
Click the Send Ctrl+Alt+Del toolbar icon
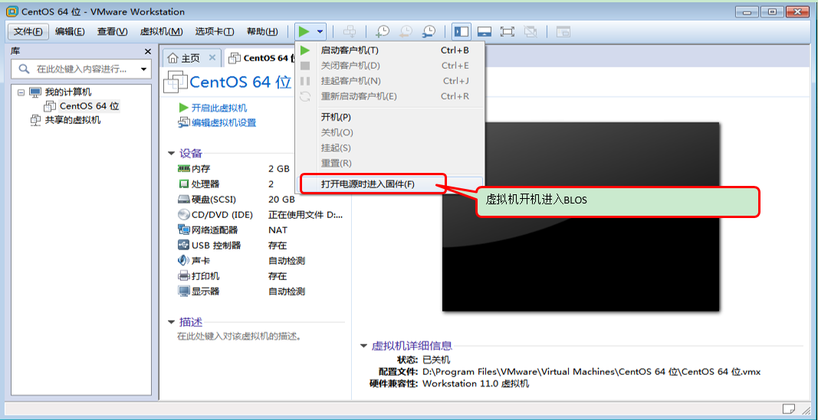pyautogui.click(x=349, y=31)
